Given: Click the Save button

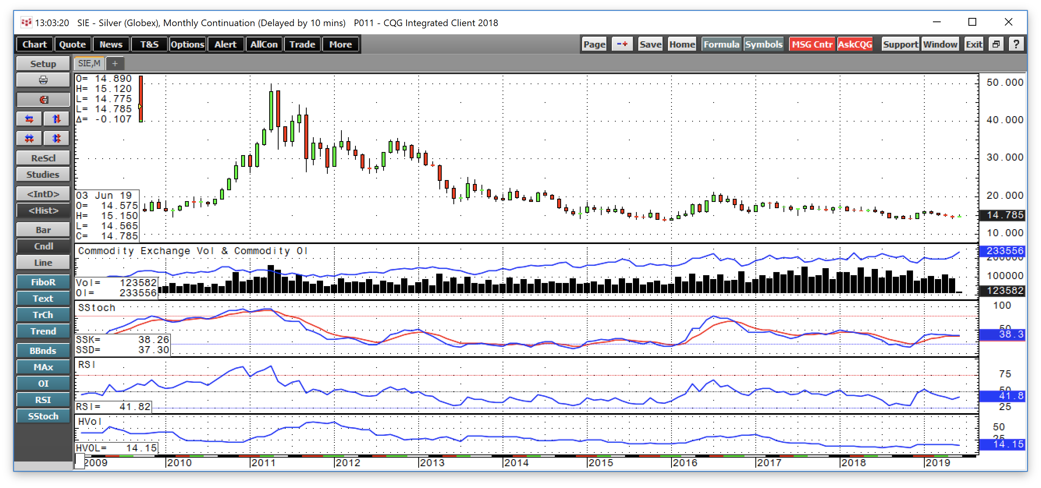Looking at the screenshot, I should click(650, 44).
